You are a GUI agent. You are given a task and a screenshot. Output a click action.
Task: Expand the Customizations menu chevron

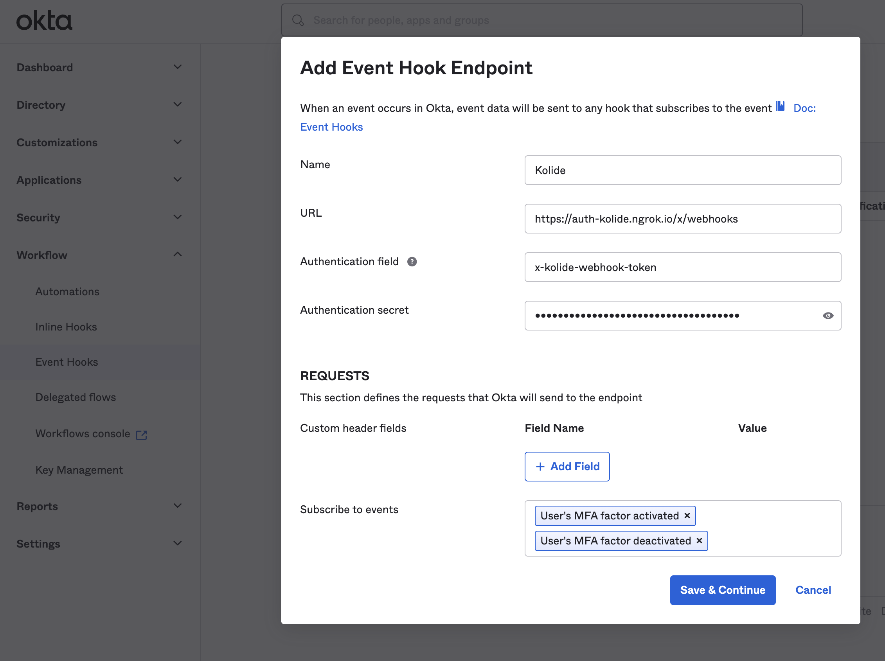(x=178, y=142)
